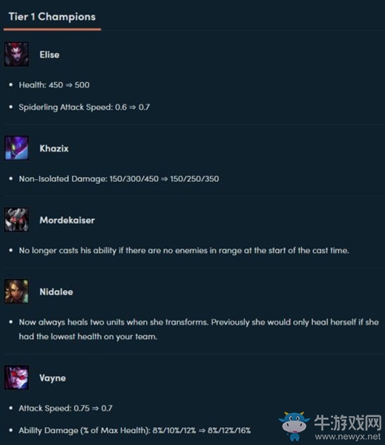Click the Ability Damage Max Health line
385x445 pixels.
134,430
